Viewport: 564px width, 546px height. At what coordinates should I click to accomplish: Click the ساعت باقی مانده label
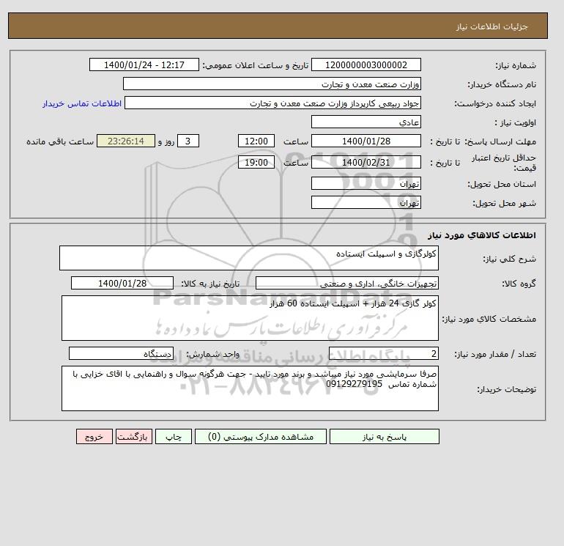pyautogui.click(x=60, y=141)
